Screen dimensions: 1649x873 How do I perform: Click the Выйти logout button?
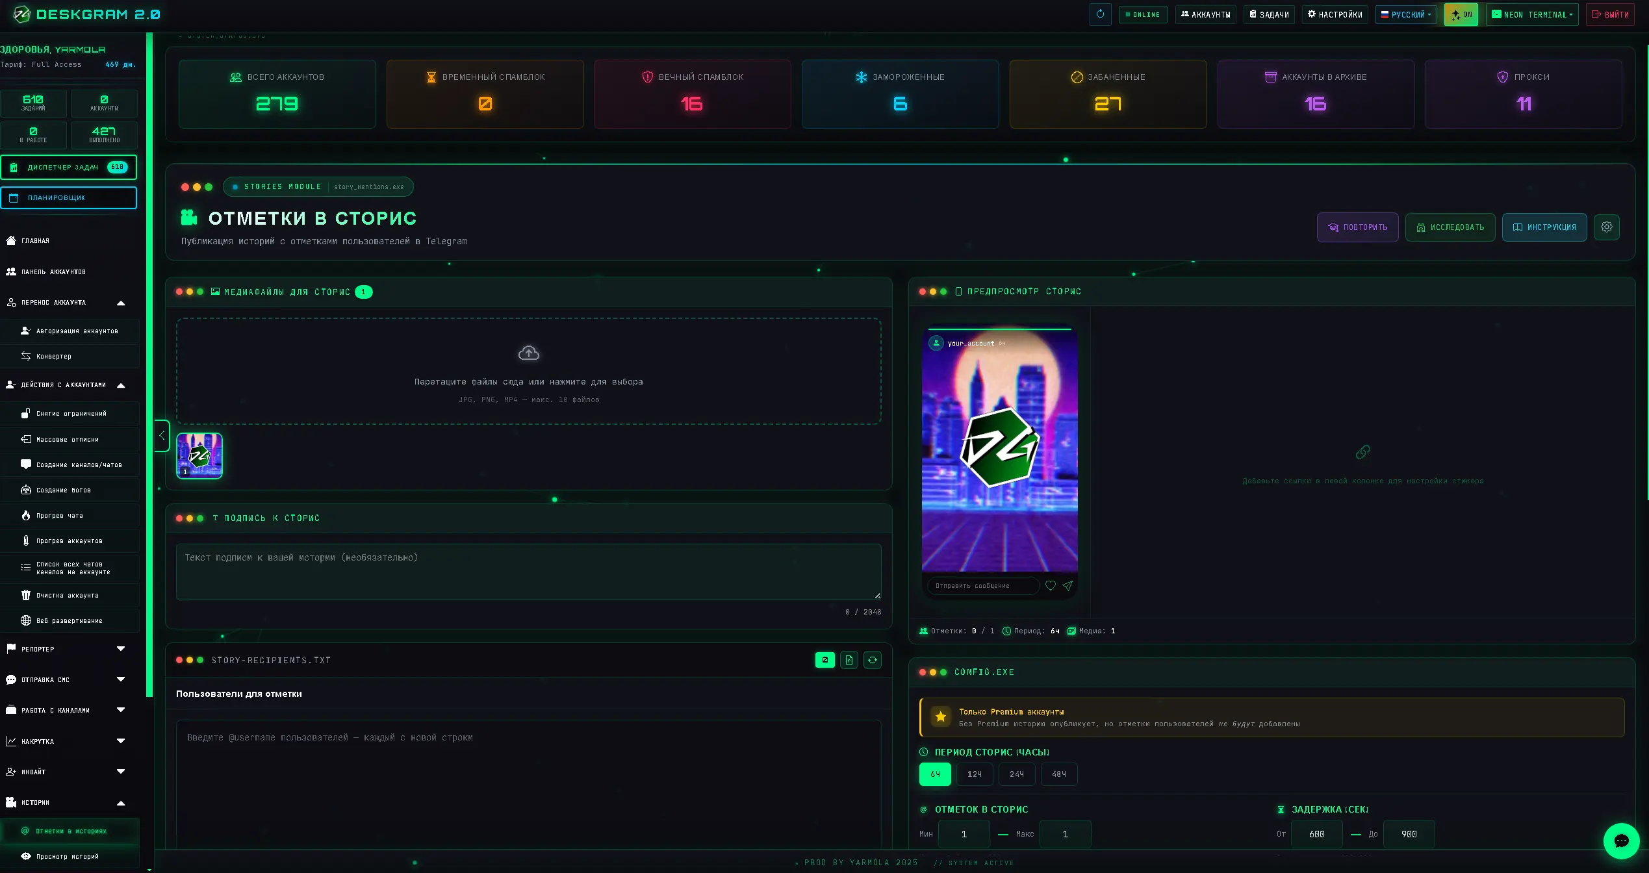pyautogui.click(x=1610, y=14)
